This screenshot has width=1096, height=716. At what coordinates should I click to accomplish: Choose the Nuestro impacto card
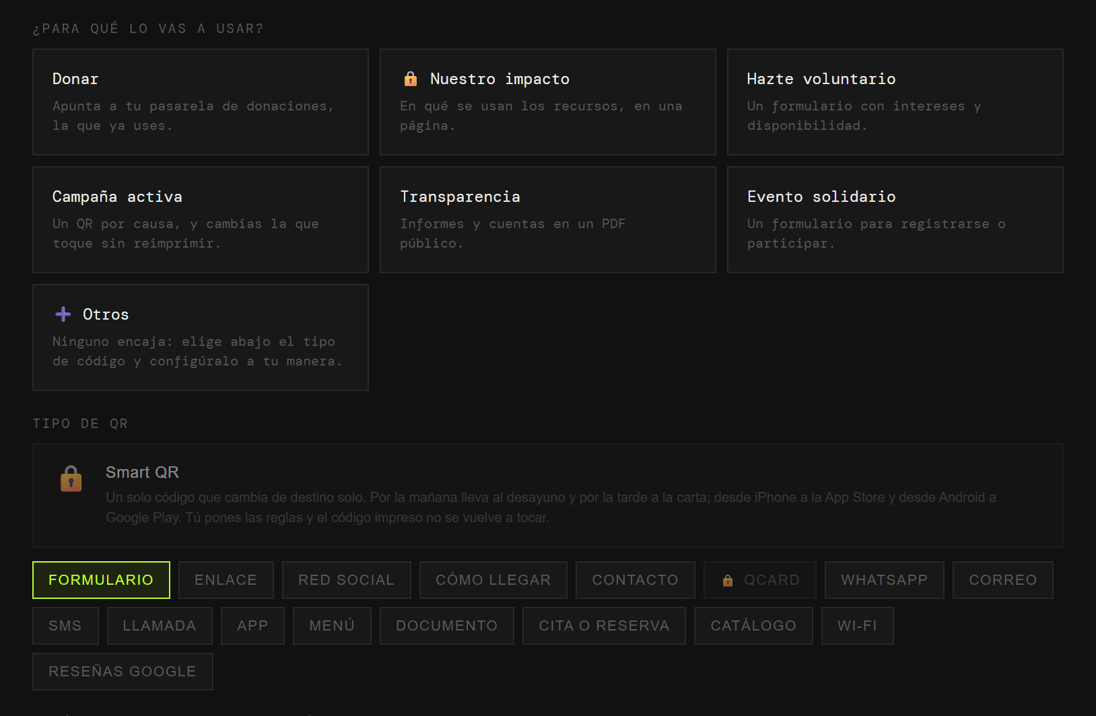coord(548,102)
